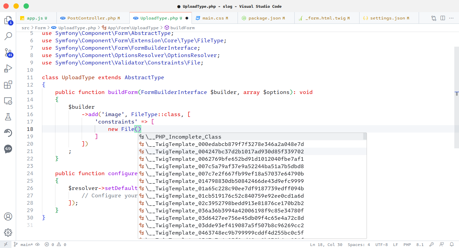The width and height of the screenshot is (459, 248).
Task: Open the Explorer view in activity bar
Action: pos(8,20)
